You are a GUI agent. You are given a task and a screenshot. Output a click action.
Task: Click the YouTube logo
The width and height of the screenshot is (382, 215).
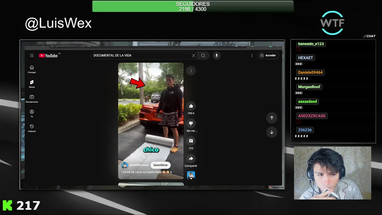pos(48,56)
